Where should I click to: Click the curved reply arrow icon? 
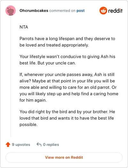(39, 144)
